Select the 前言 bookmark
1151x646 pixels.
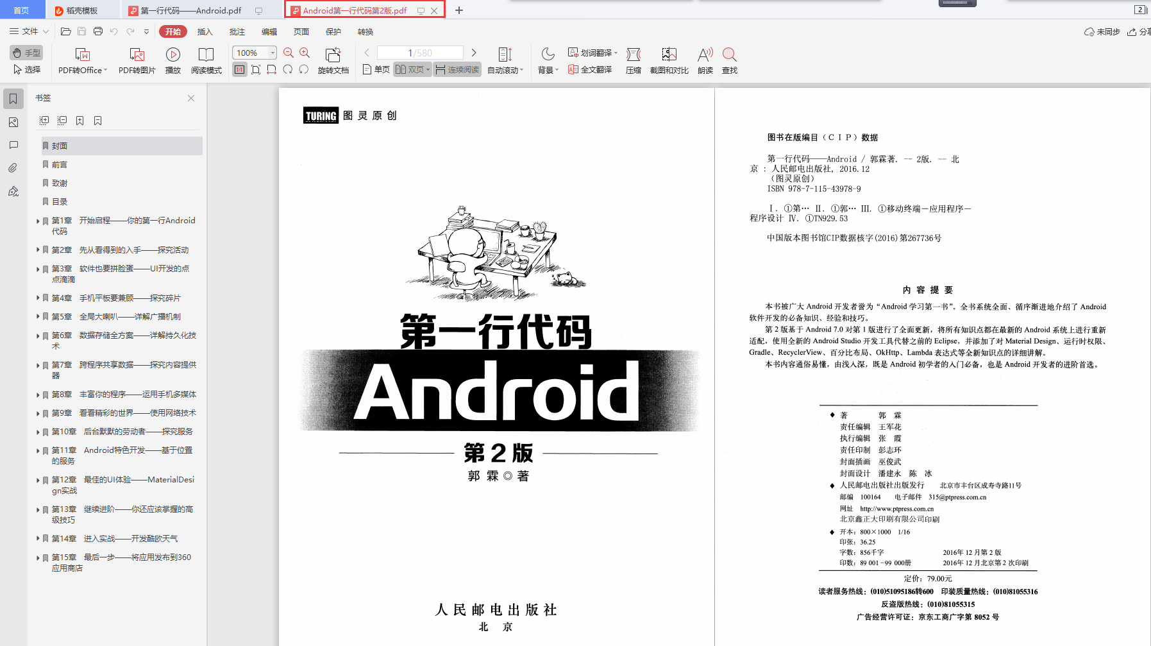point(122,165)
